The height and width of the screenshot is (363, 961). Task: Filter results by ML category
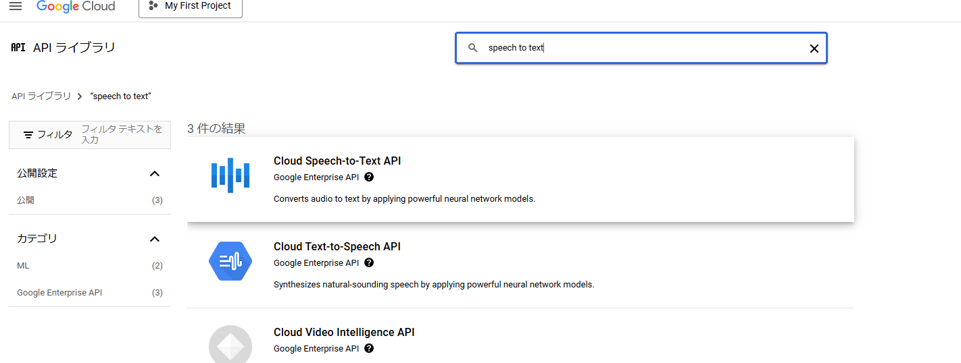click(23, 266)
